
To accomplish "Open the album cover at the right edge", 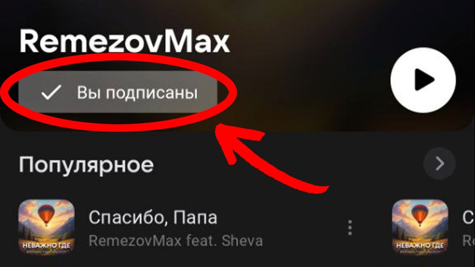I will click(420, 227).
